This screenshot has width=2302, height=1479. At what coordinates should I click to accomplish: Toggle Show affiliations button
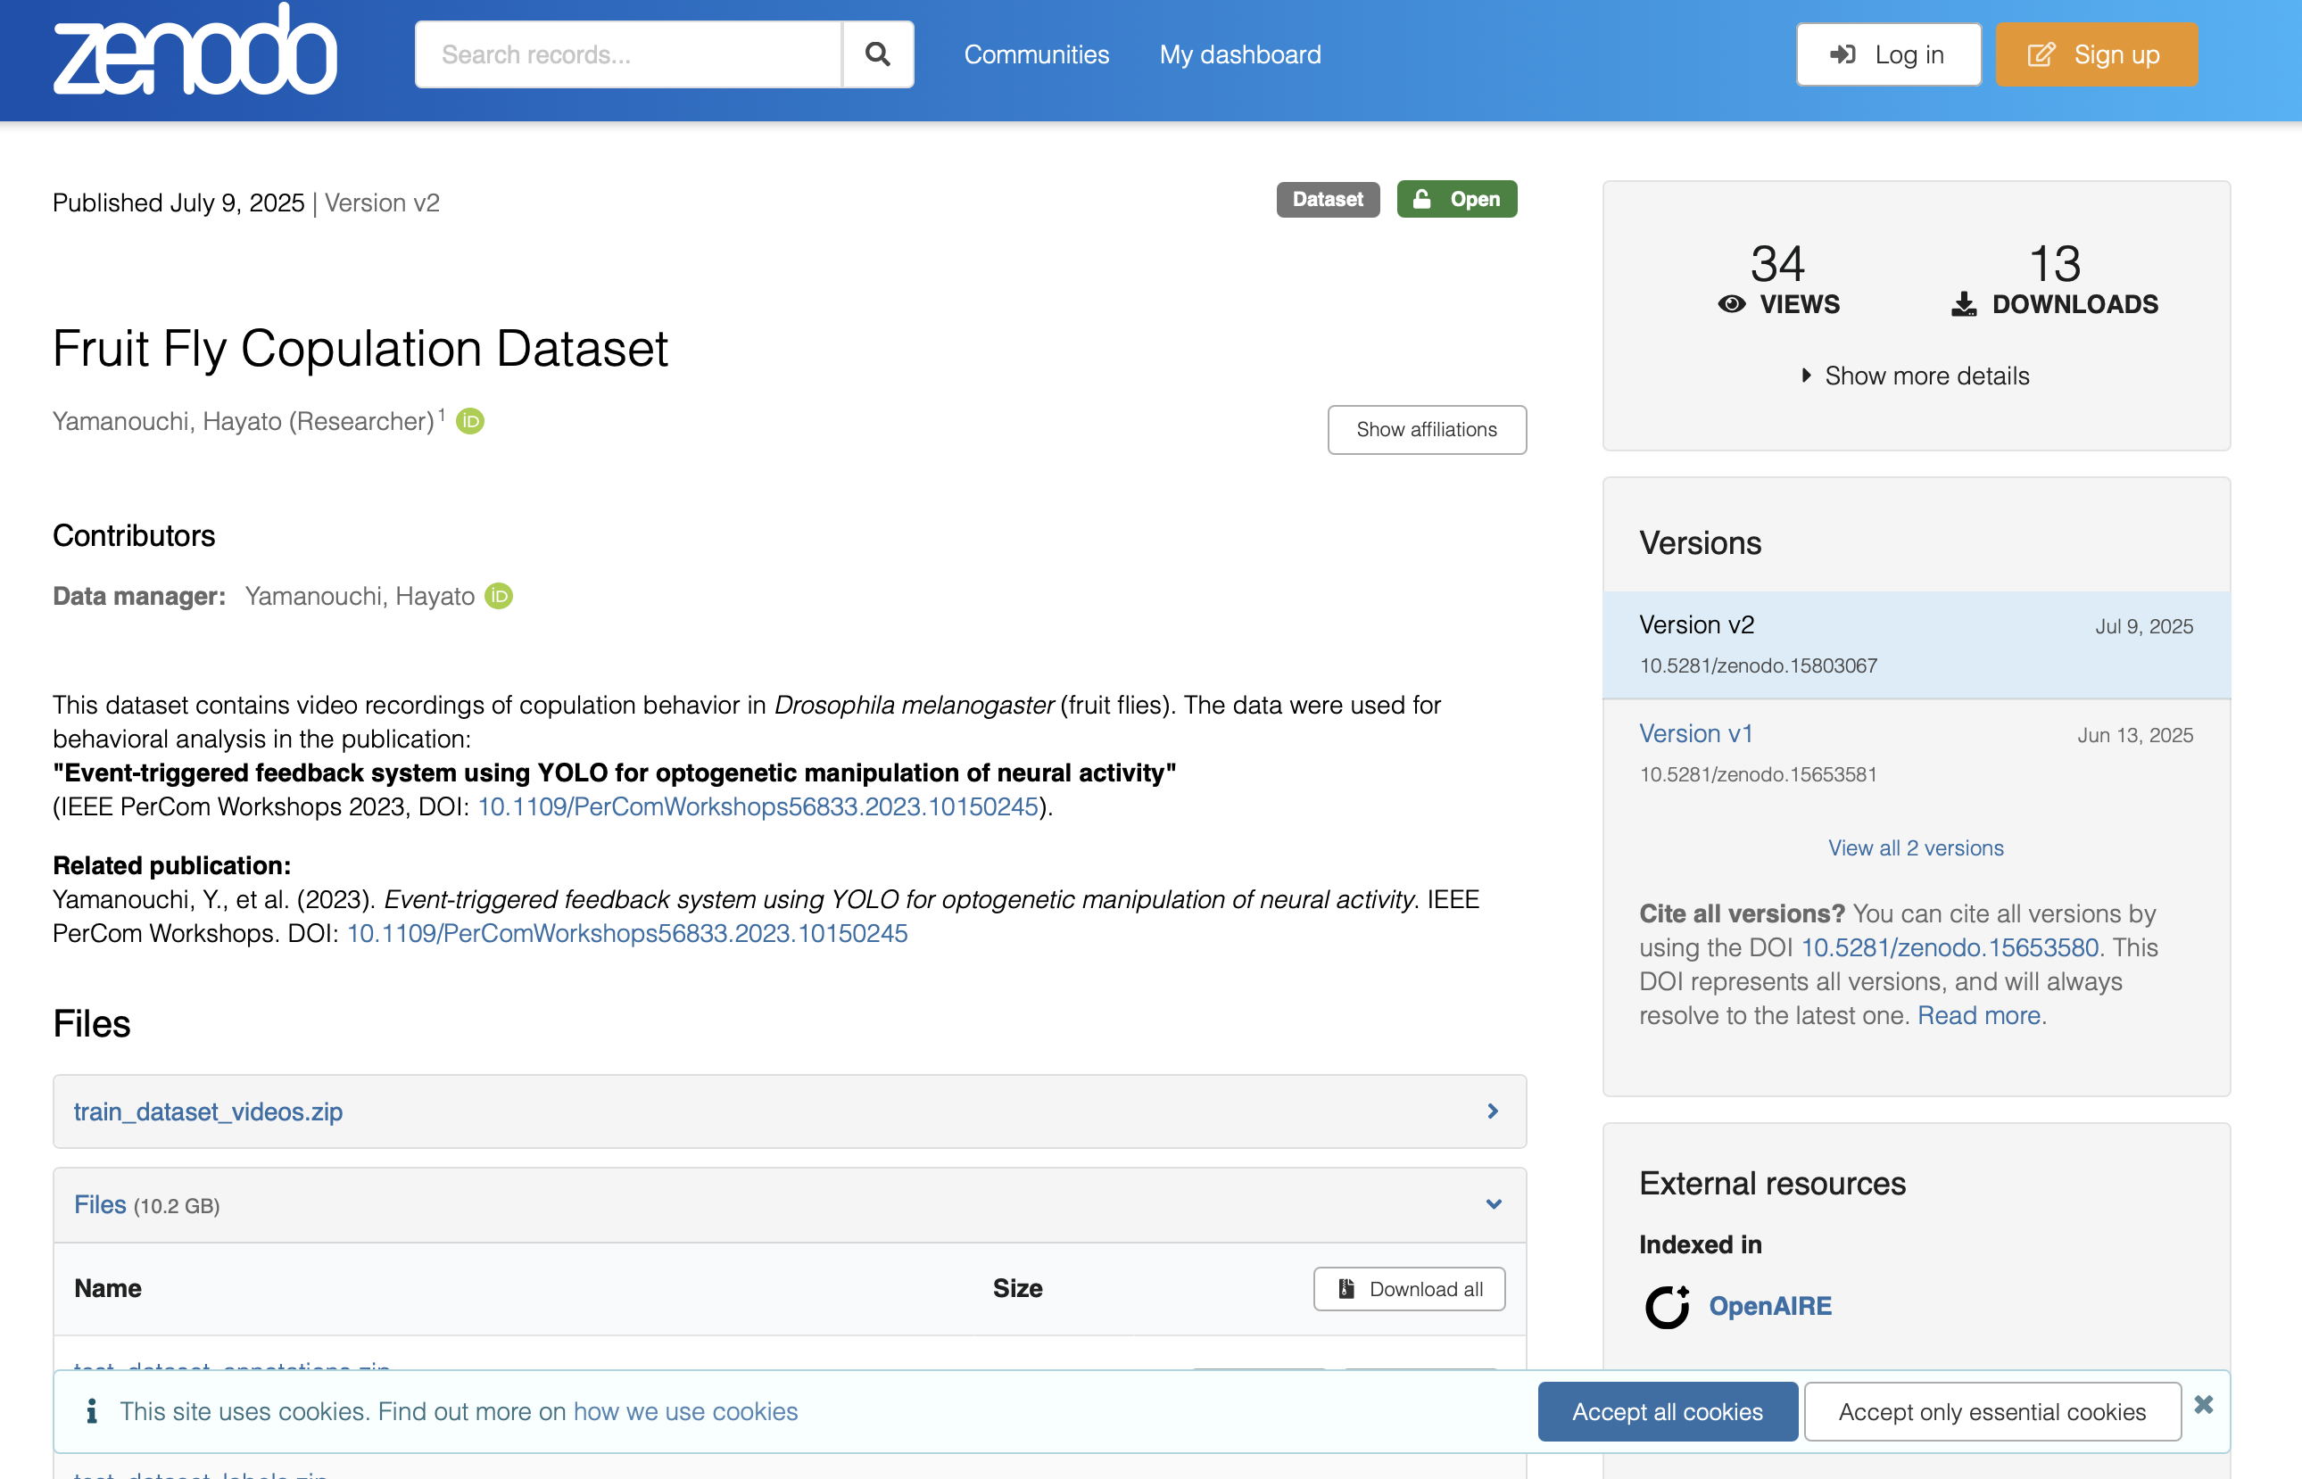[1426, 429]
